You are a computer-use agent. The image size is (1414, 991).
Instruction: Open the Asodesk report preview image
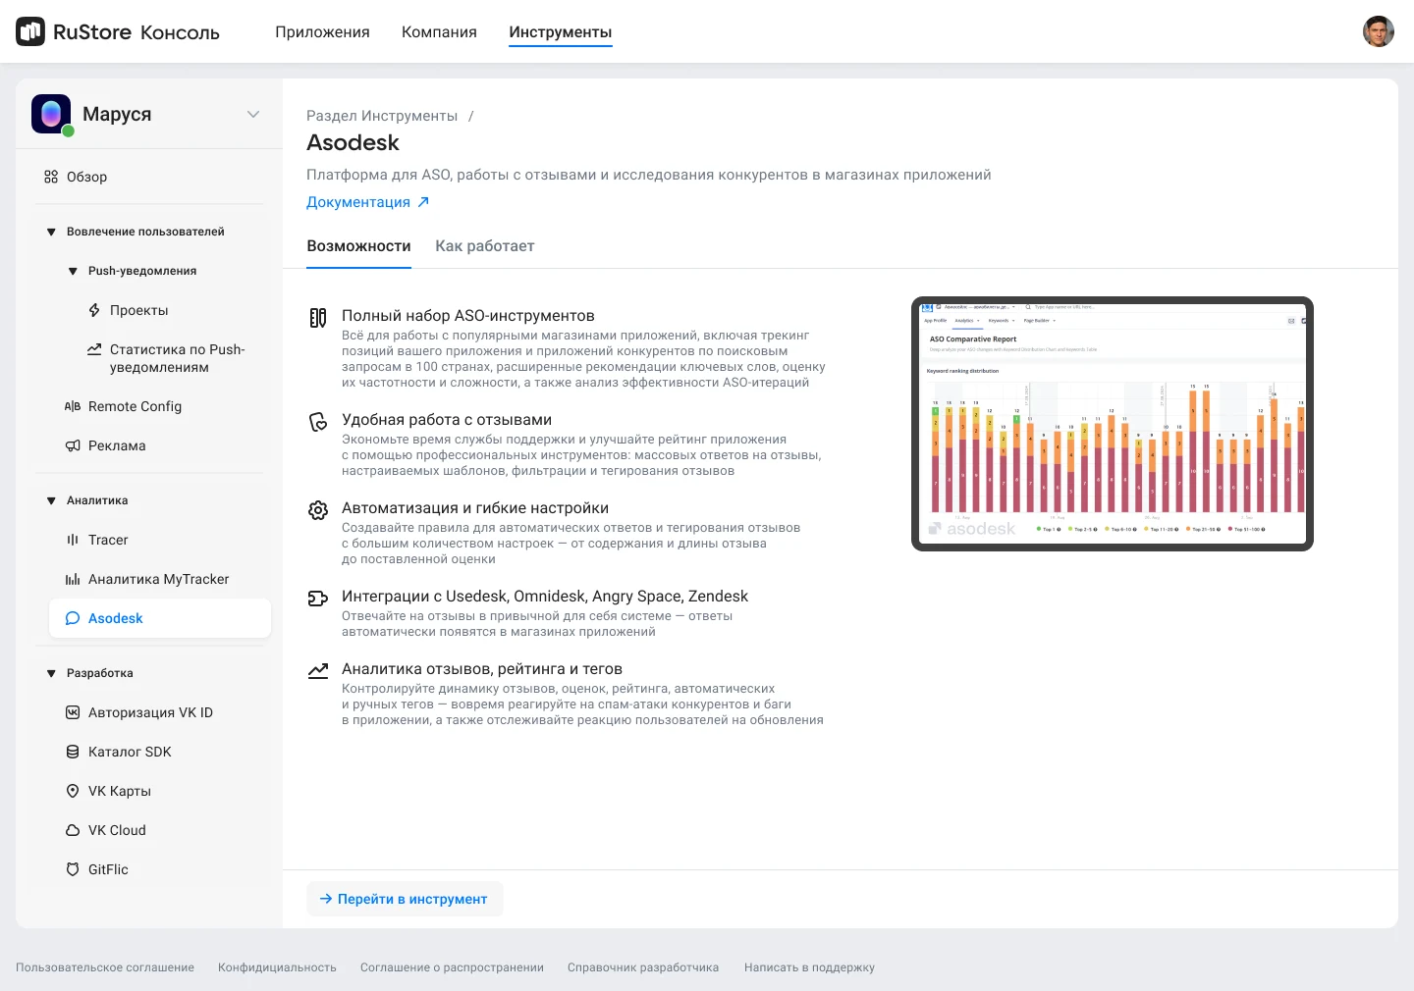[x=1113, y=424]
